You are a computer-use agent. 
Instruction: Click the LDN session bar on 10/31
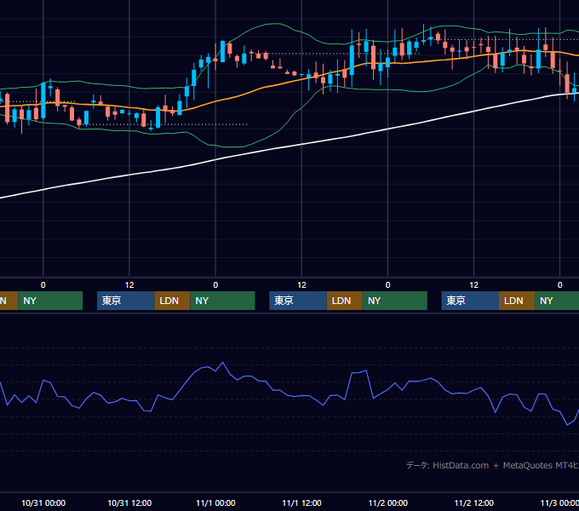172,301
